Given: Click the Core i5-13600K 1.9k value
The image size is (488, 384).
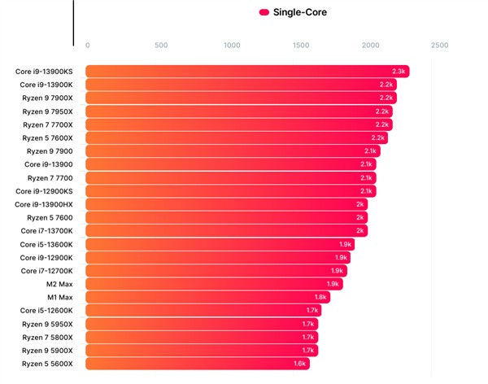Looking at the screenshot, I should click(x=345, y=245).
